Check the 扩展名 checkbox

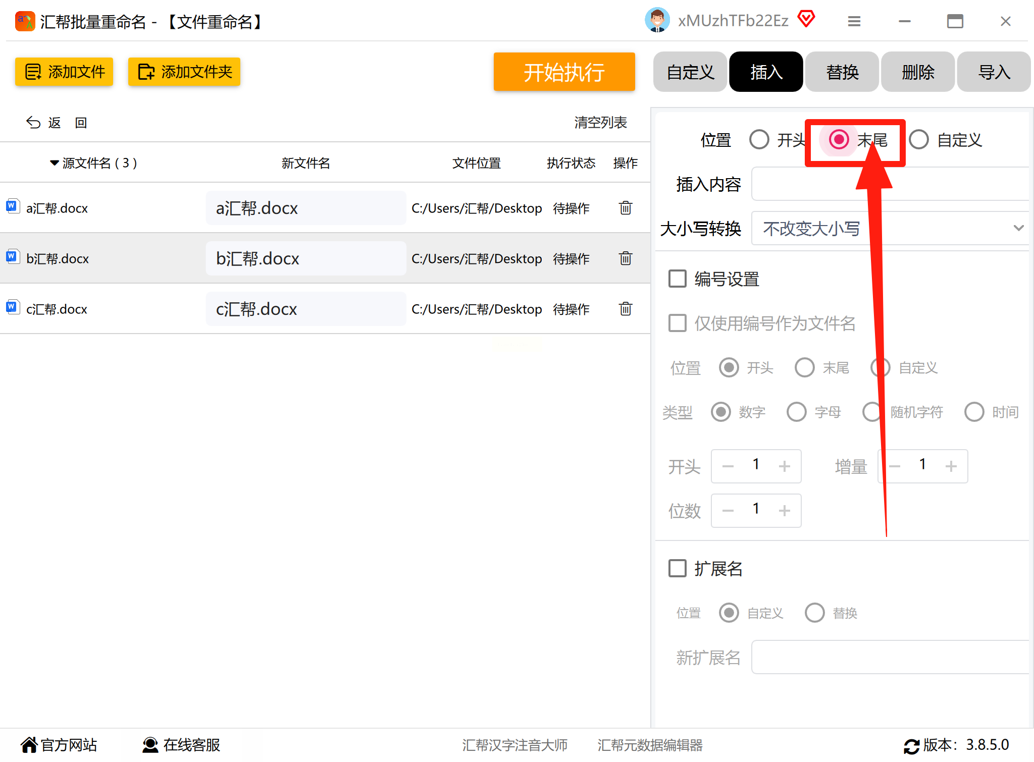coord(678,568)
